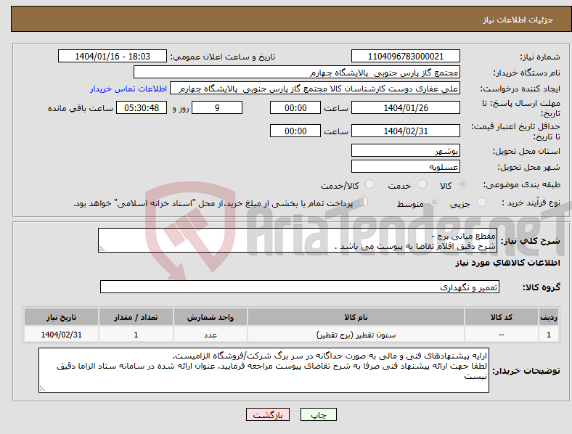572x434 pixels.
Task: Click the تاریخ نیاز column header
Action: pos(61,317)
